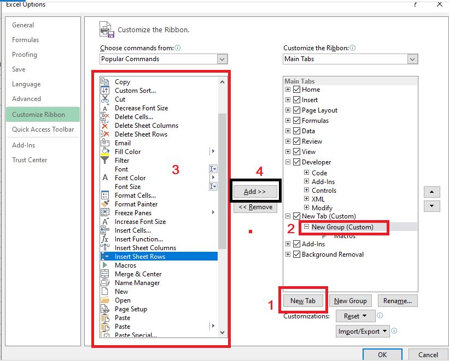Click the New blank document icon
This screenshot has width=449, height=361.
click(x=105, y=291)
